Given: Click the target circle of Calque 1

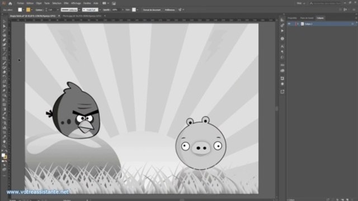Looking at the screenshot, I should (353, 23).
